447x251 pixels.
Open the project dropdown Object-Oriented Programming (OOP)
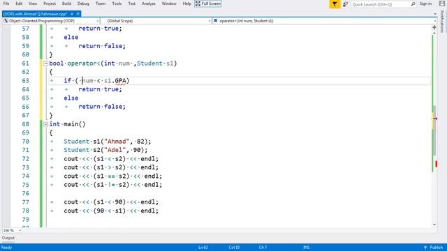(x=51, y=21)
